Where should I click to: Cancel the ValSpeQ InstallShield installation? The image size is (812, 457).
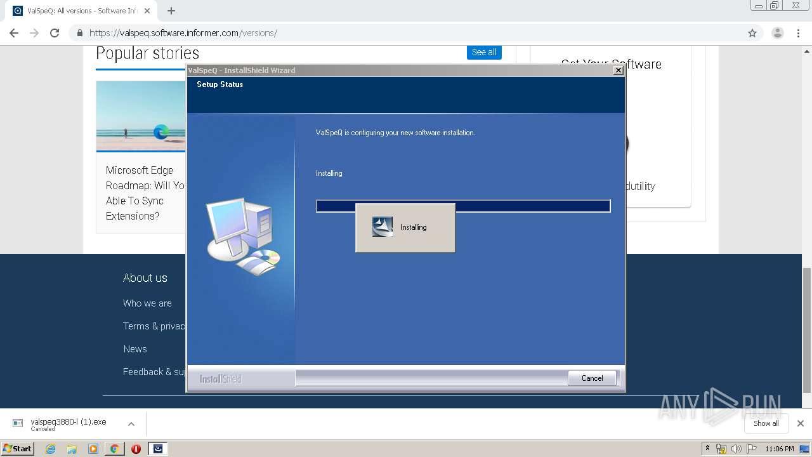[592, 378]
